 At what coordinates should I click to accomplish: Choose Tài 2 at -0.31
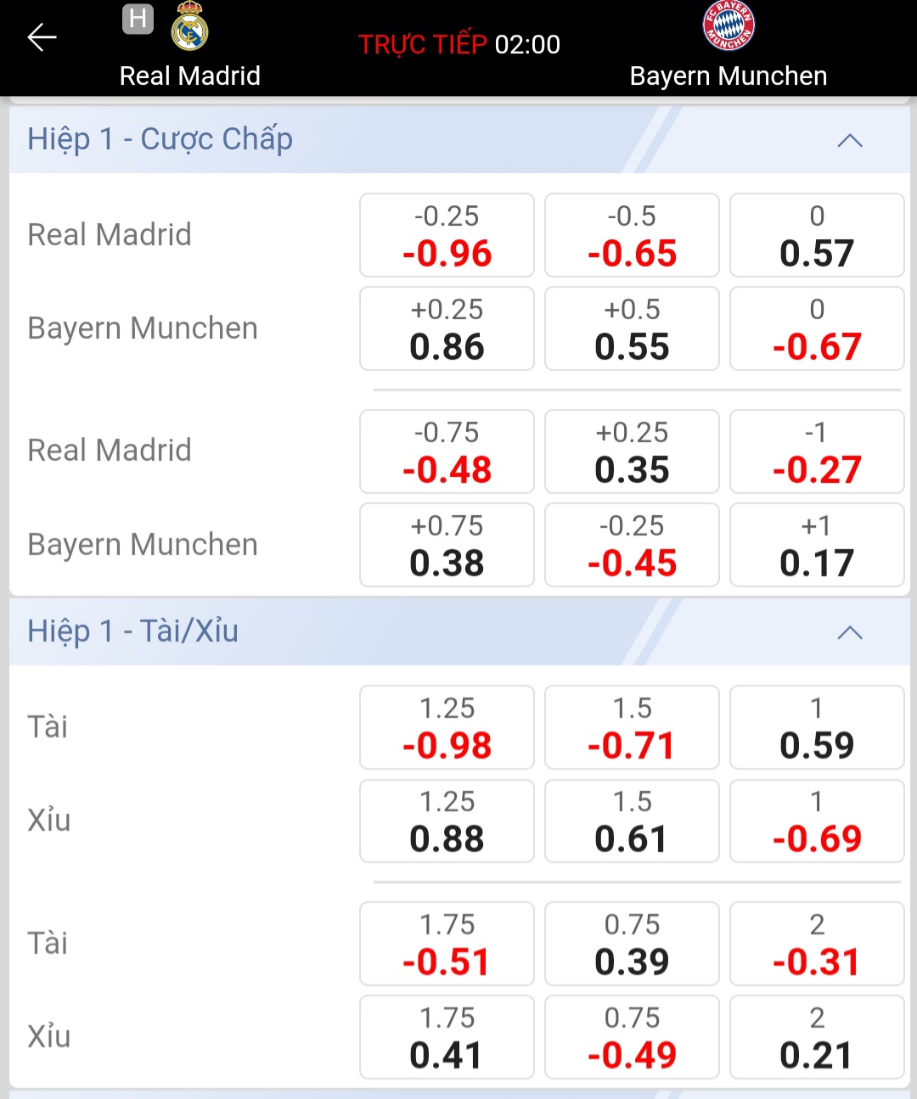click(x=817, y=944)
